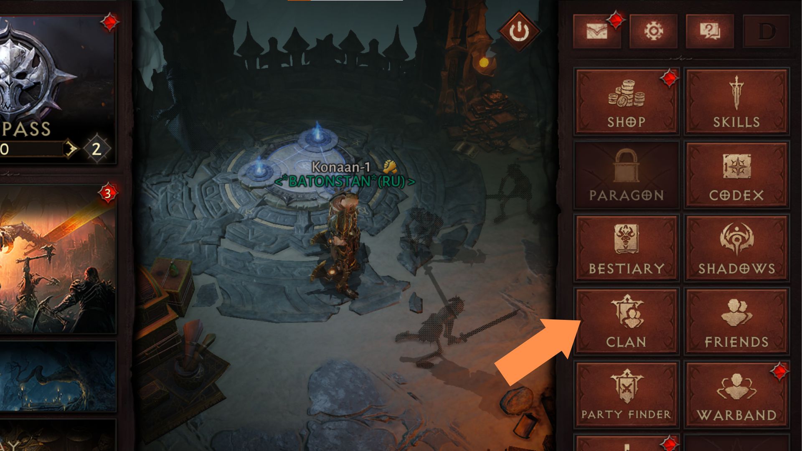This screenshot has width=802, height=451.
Task: Open the Friends list
Action: 737,322
